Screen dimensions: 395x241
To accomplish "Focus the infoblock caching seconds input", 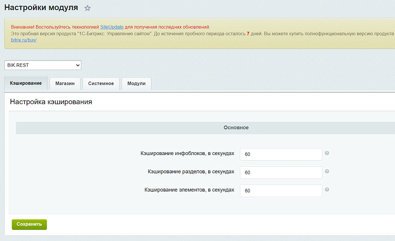I will coord(281,154).
